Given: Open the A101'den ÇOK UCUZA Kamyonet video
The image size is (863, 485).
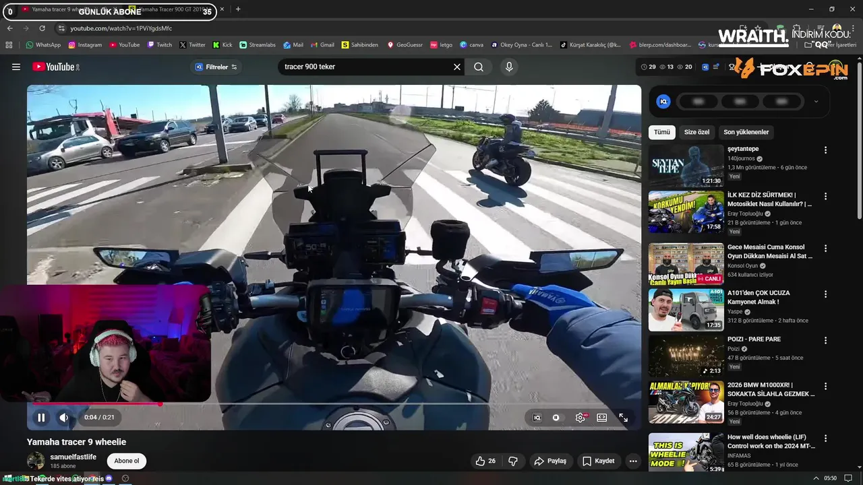Looking at the screenshot, I should 686,310.
